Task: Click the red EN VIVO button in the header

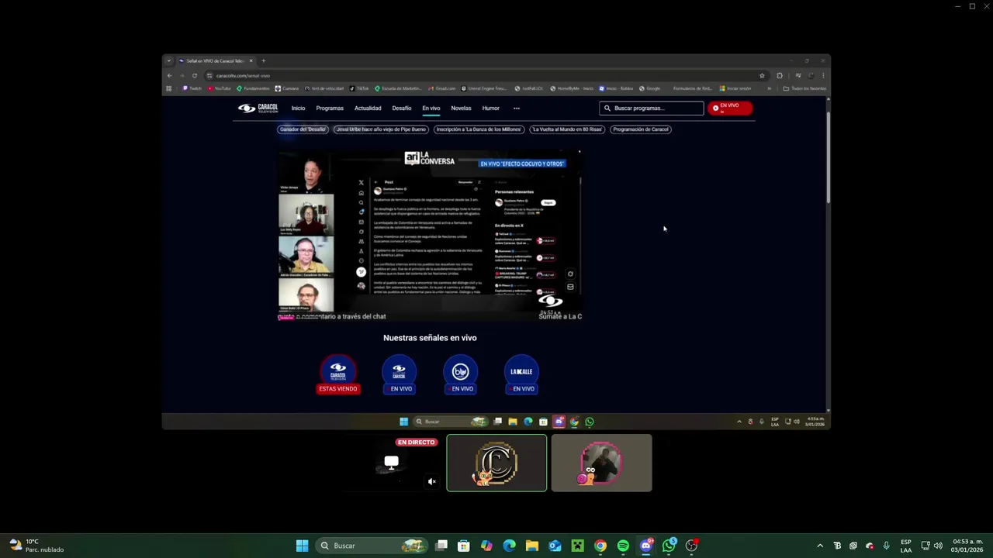Action: pos(729,108)
